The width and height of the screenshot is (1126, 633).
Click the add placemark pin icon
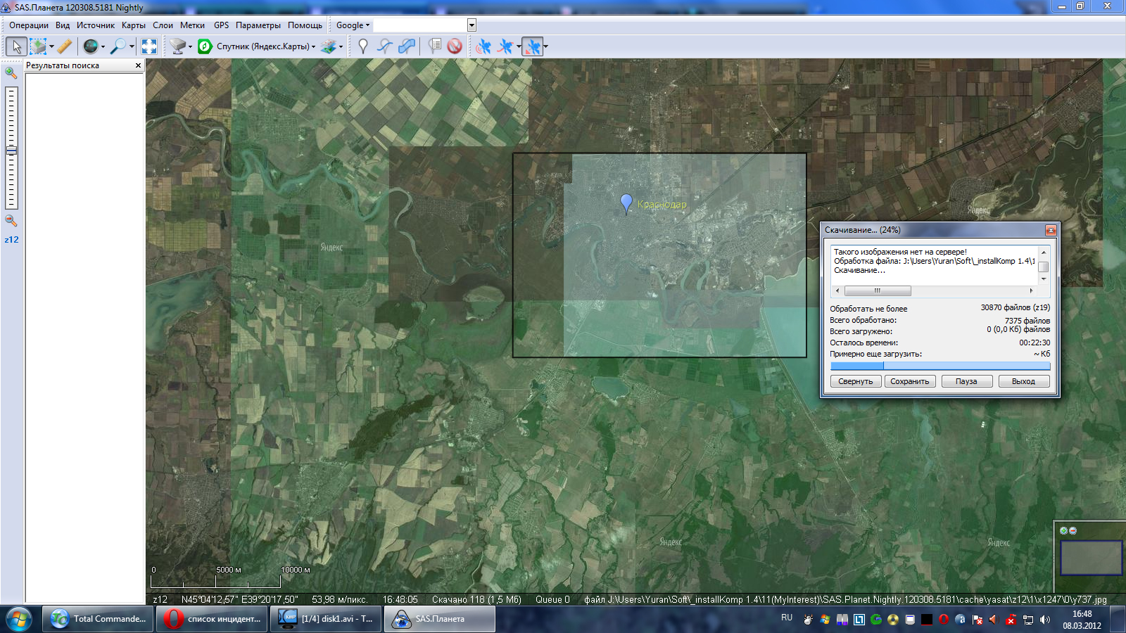coord(363,46)
